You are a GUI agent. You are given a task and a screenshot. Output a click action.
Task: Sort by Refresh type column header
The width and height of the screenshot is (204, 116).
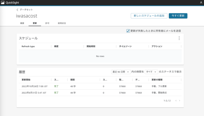(28, 46)
